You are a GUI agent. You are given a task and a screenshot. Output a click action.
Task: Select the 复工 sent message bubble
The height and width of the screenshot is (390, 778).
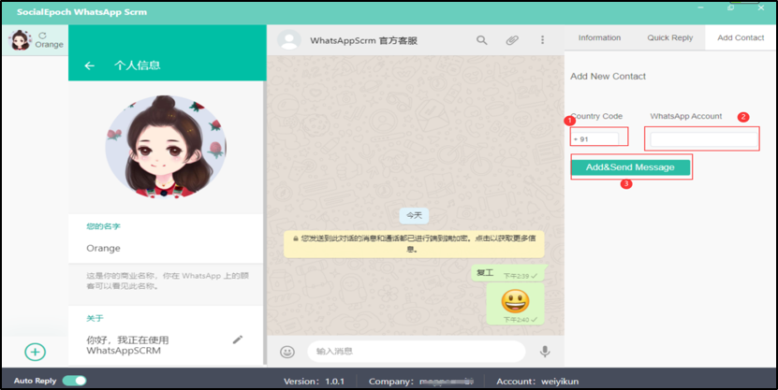509,273
